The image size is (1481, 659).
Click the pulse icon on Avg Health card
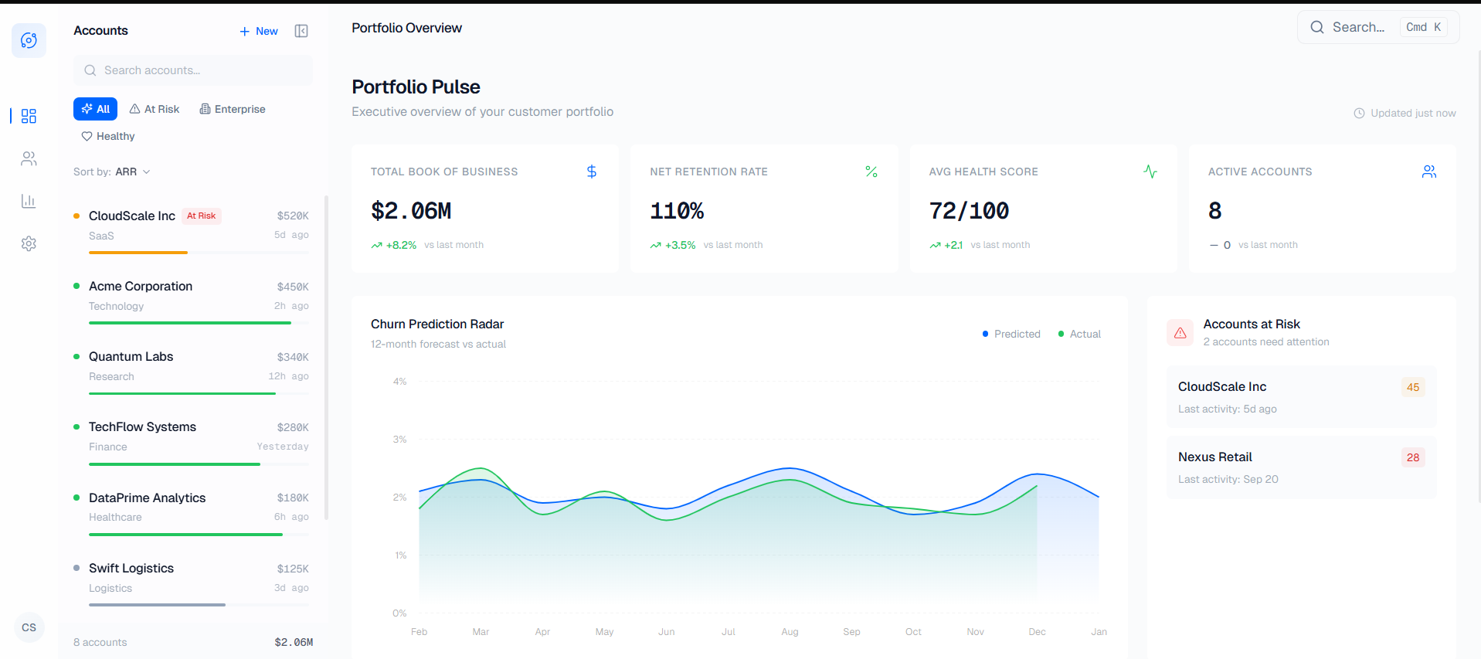click(1150, 172)
